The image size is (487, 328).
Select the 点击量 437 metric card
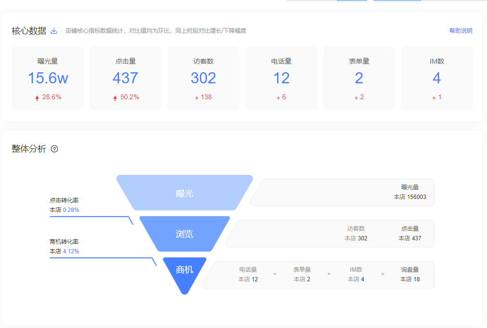125,78
